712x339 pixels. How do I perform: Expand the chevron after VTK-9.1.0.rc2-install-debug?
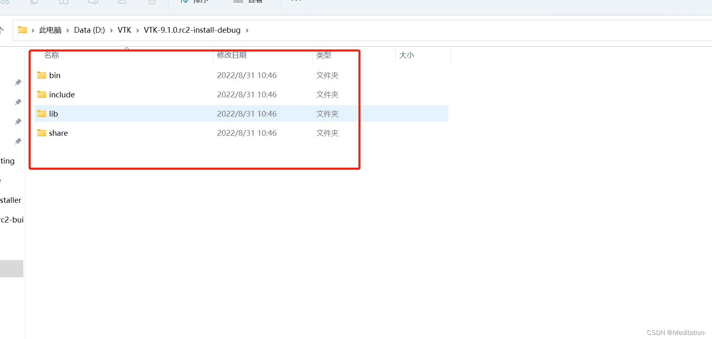(247, 30)
